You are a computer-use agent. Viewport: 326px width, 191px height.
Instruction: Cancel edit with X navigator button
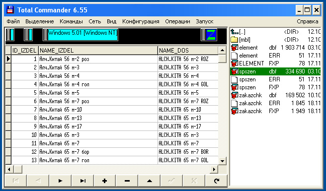pos(194,181)
